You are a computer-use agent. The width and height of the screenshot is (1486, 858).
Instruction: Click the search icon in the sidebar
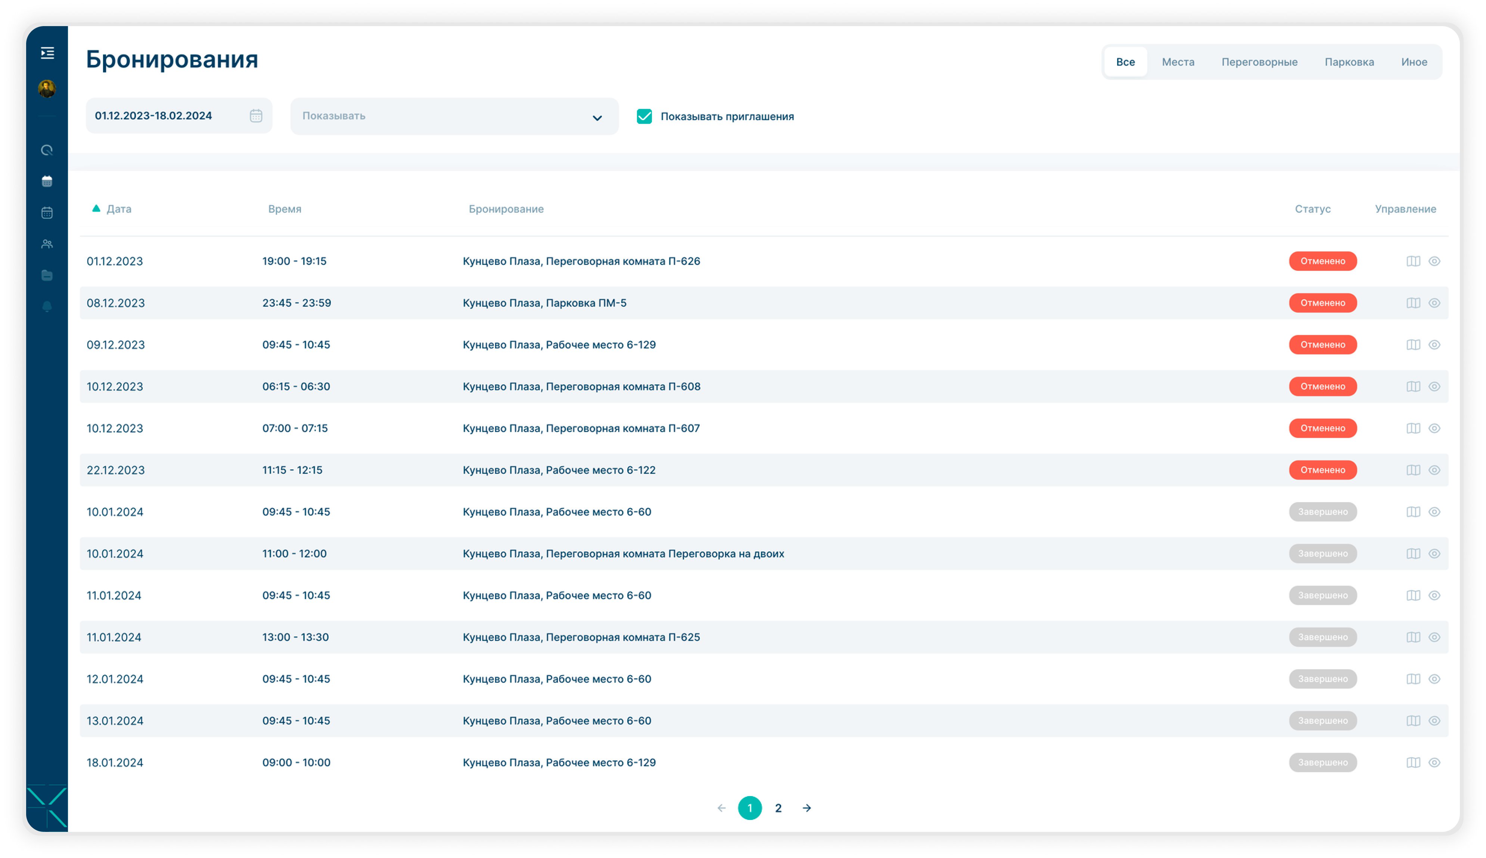47,150
